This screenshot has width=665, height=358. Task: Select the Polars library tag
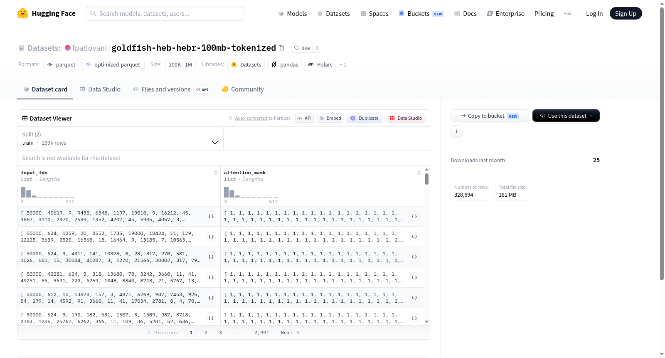coord(320,64)
